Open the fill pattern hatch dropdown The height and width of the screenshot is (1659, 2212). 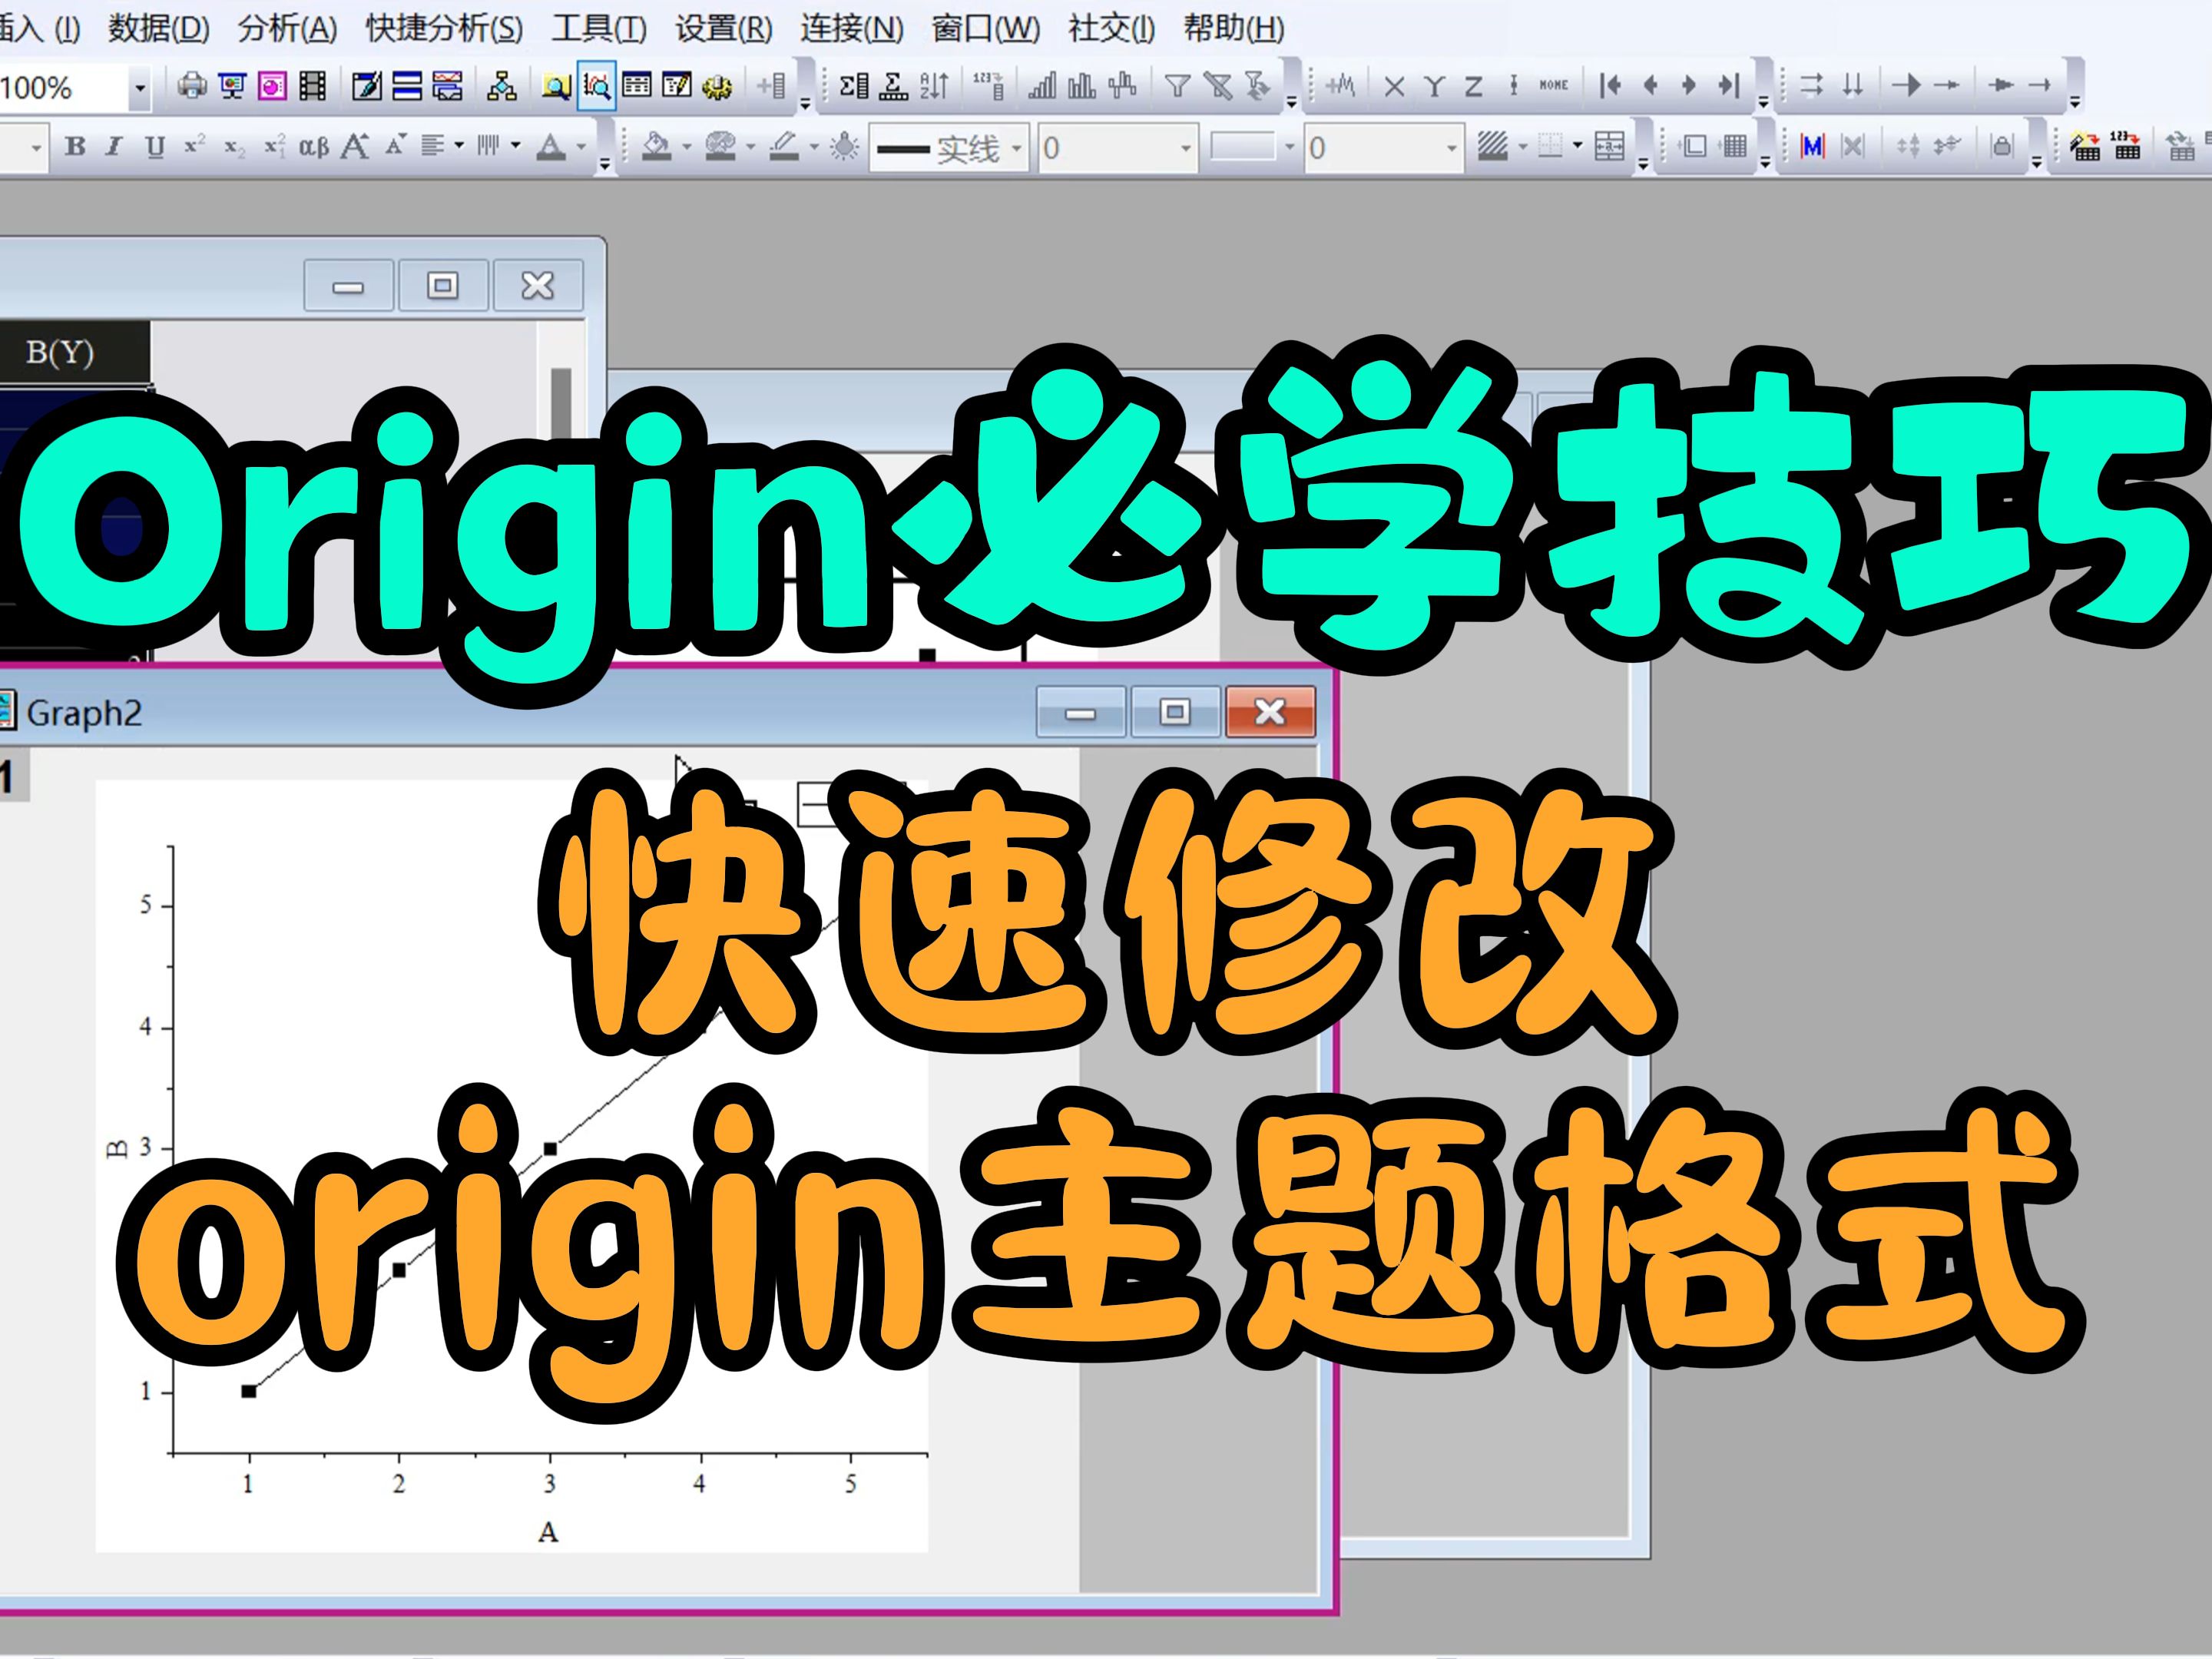(x=1523, y=147)
